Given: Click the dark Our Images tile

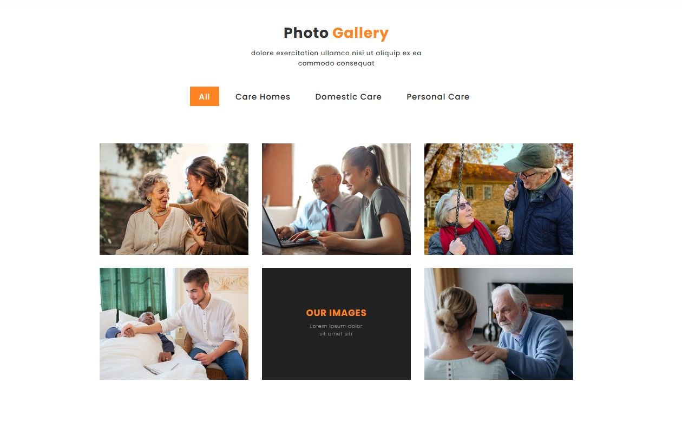Looking at the screenshot, I should 336,324.
